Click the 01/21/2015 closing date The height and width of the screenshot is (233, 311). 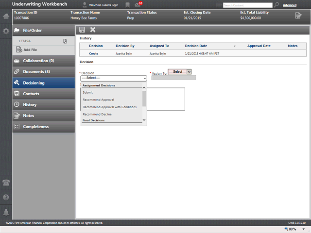click(192, 18)
